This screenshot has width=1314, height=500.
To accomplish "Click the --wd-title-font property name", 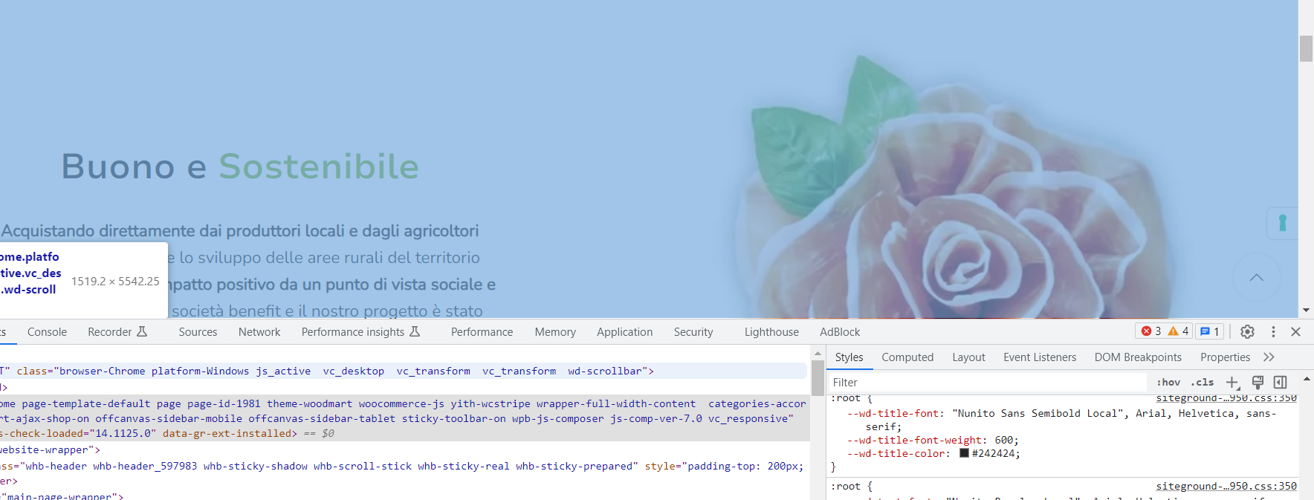I will tap(896, 413).
